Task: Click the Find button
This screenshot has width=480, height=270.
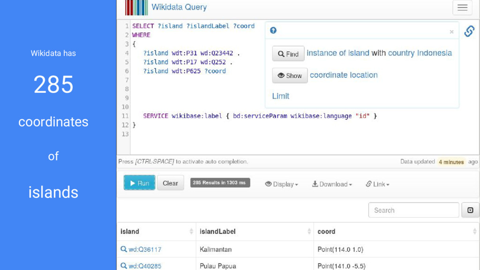Action: 288,53
